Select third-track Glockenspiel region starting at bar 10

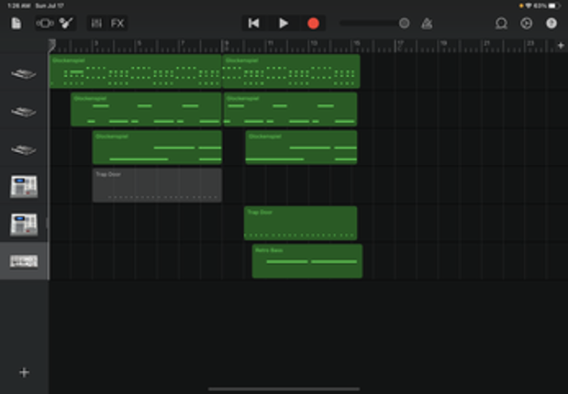click(x=301, y=148)
